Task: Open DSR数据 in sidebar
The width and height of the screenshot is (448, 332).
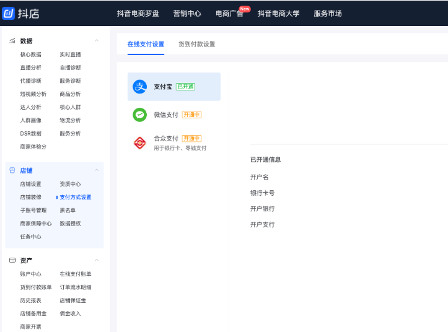Action: (30, 133)
